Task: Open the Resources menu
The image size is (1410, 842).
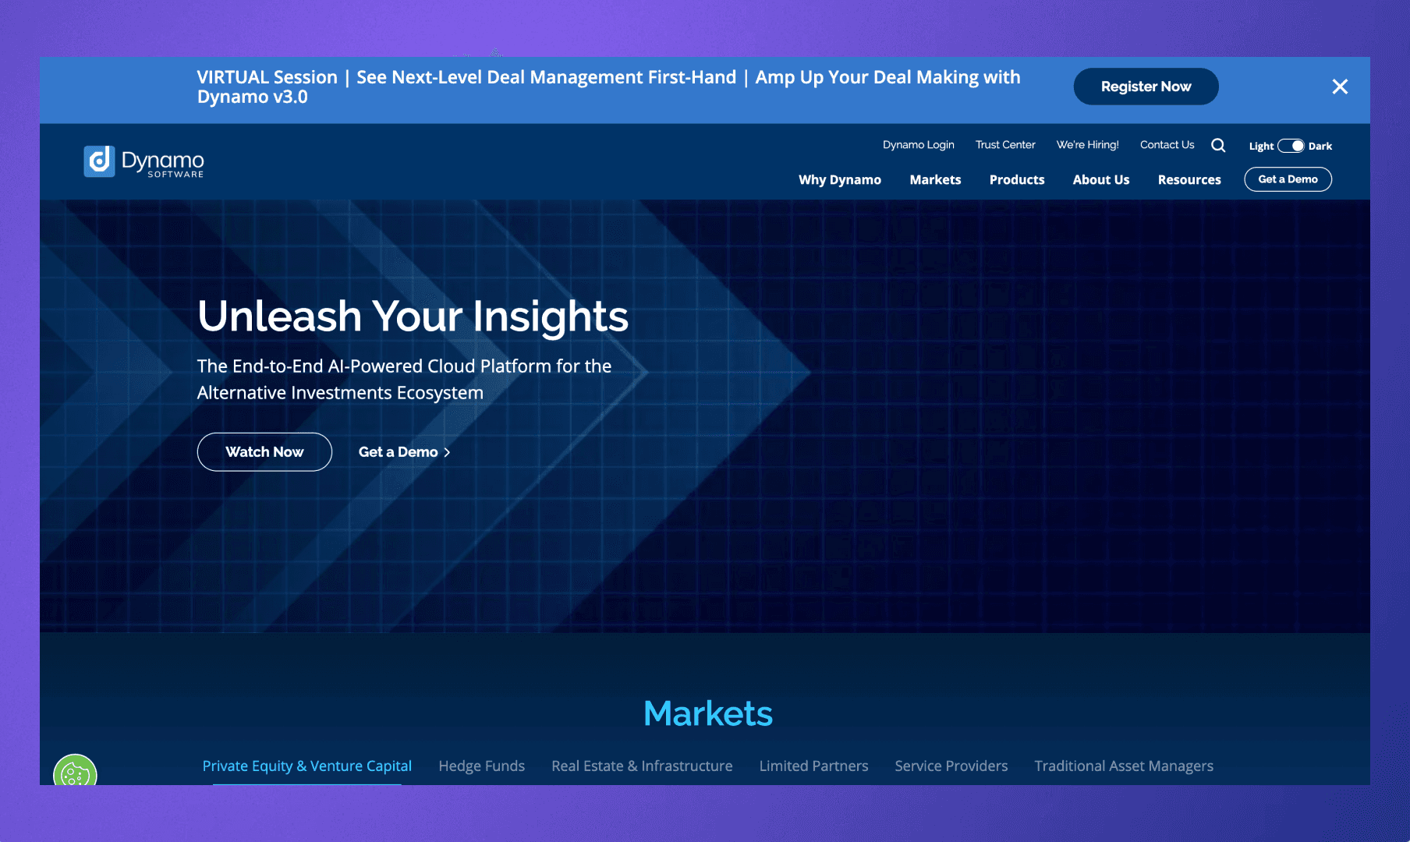Action: tap(1189, 179)
